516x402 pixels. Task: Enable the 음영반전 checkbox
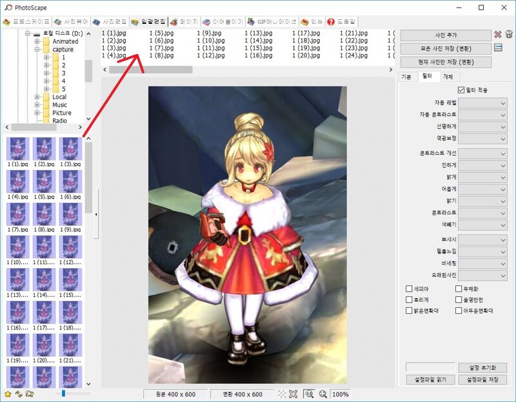point(459,300)
